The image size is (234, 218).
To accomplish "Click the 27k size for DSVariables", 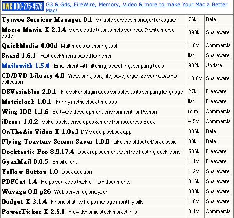I will (192, 91).
